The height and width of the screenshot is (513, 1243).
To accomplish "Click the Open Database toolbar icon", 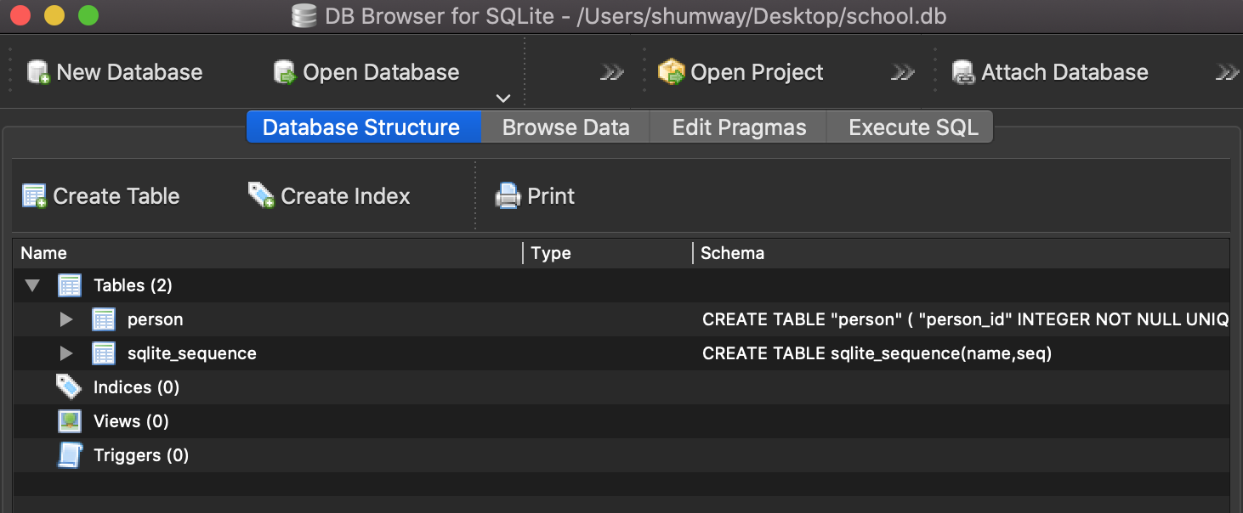I will (285, 72).
